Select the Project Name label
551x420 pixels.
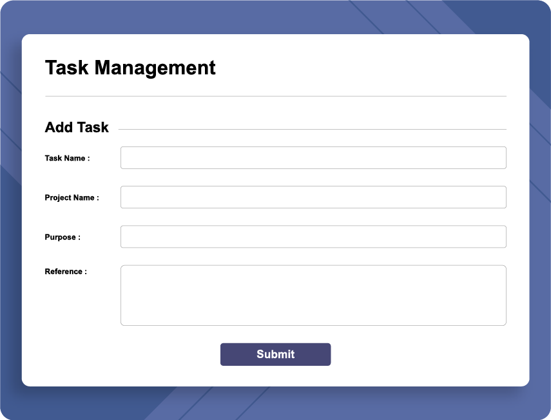(71, 197)
